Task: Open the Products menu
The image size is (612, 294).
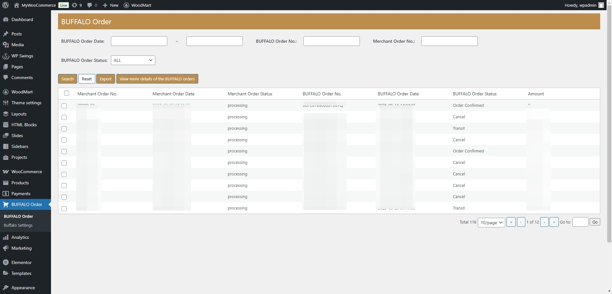Action: tap(25, 183)
